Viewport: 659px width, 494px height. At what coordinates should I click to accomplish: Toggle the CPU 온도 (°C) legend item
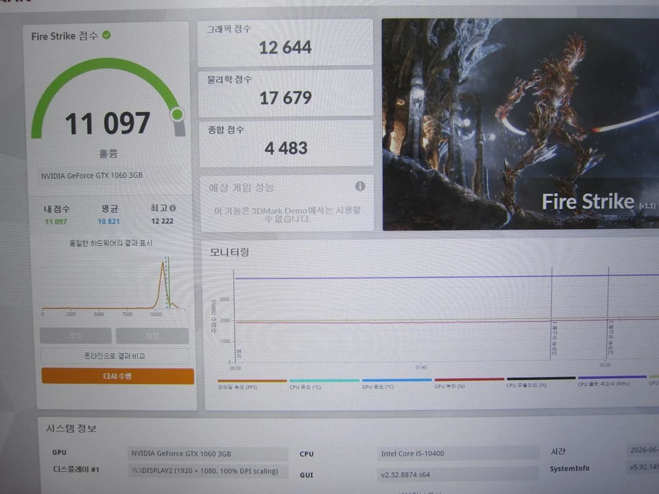click(324, 385)
